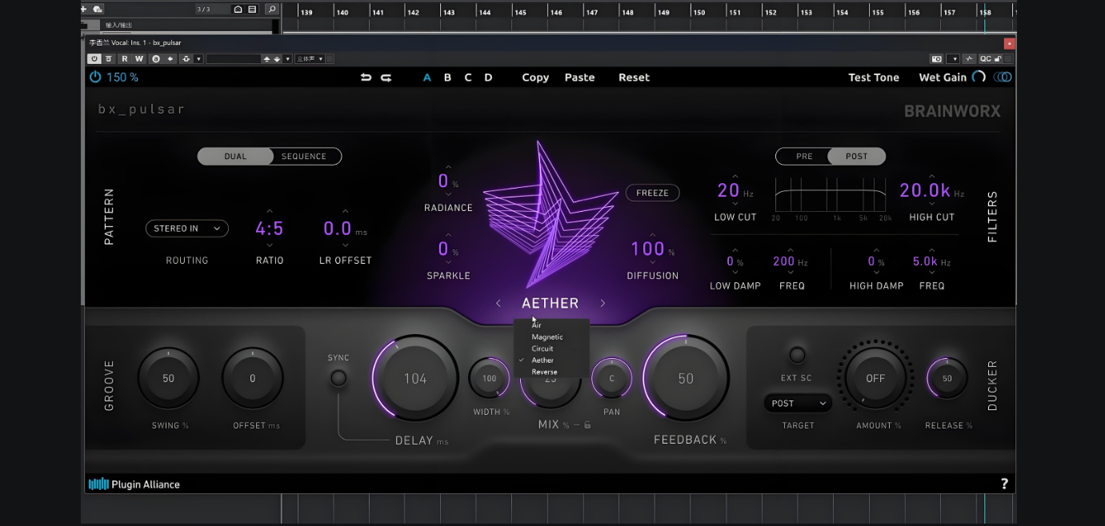This screenshot has height=526, width=1105.
Task: Click the camera snapshot icon in plugin header
Action: [936, 59]
